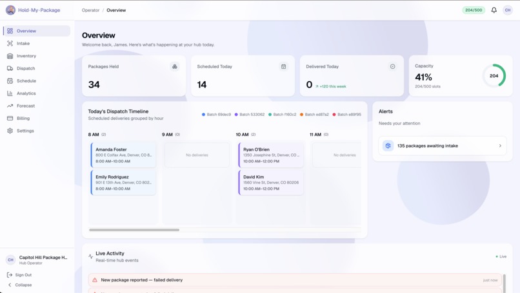Screen dimensions: 520x293
Task: Click blue Batch 69dec9 legend dot
Action: tap(203, 115)
